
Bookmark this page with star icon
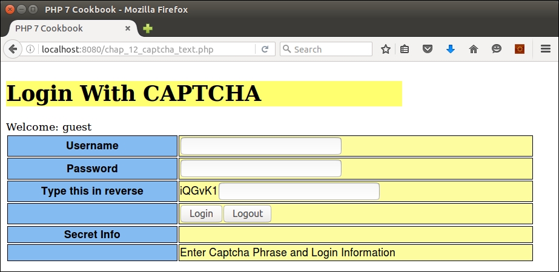(386, 49)
